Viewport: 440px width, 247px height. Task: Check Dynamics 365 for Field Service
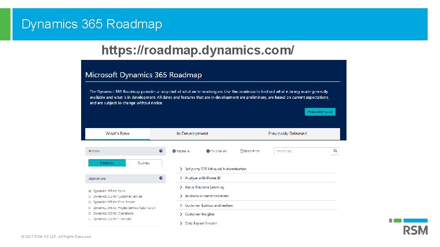(x=90, y=202)
